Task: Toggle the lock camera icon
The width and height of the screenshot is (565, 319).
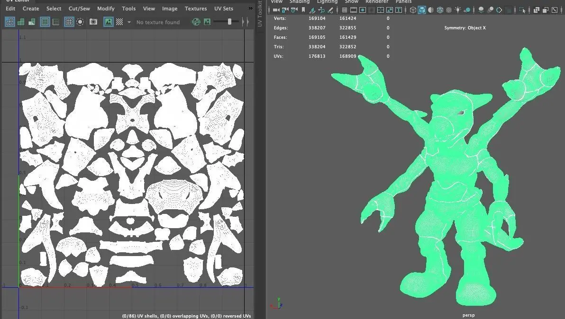Action: click(x=285, y=10)
